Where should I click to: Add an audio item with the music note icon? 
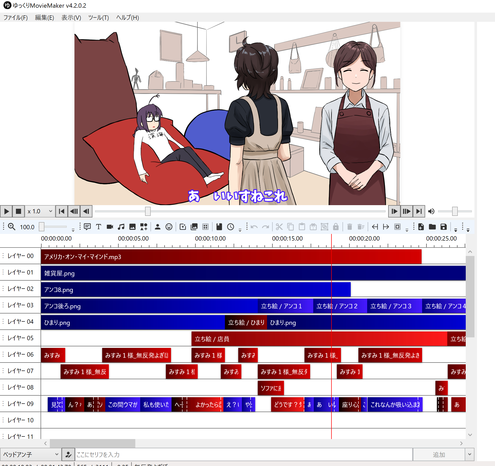click(x=121, y=227)
